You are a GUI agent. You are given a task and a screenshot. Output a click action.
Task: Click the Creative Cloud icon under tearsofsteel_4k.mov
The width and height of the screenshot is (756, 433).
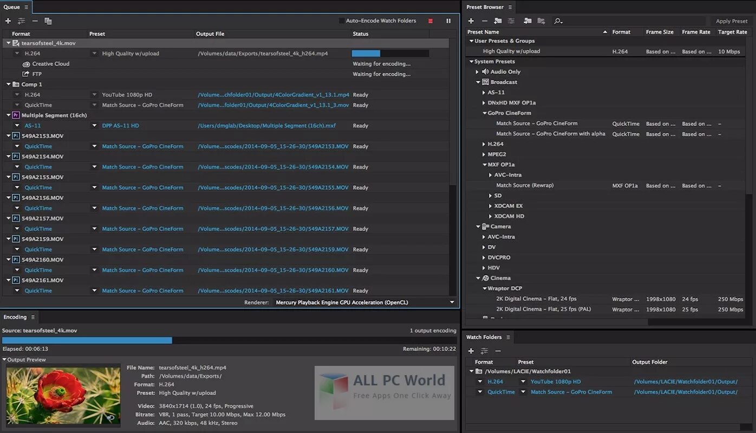26,64
